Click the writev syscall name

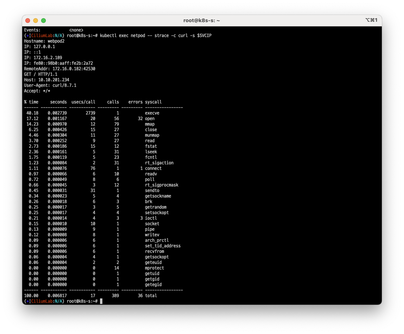(x=152, y=235)
